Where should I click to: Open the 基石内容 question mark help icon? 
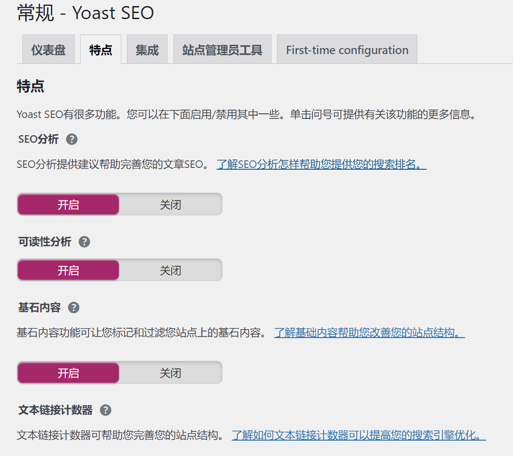[73, 307]
